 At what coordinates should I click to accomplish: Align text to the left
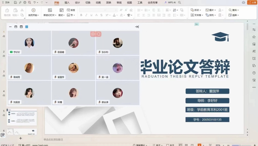click(x=138, y=15)
